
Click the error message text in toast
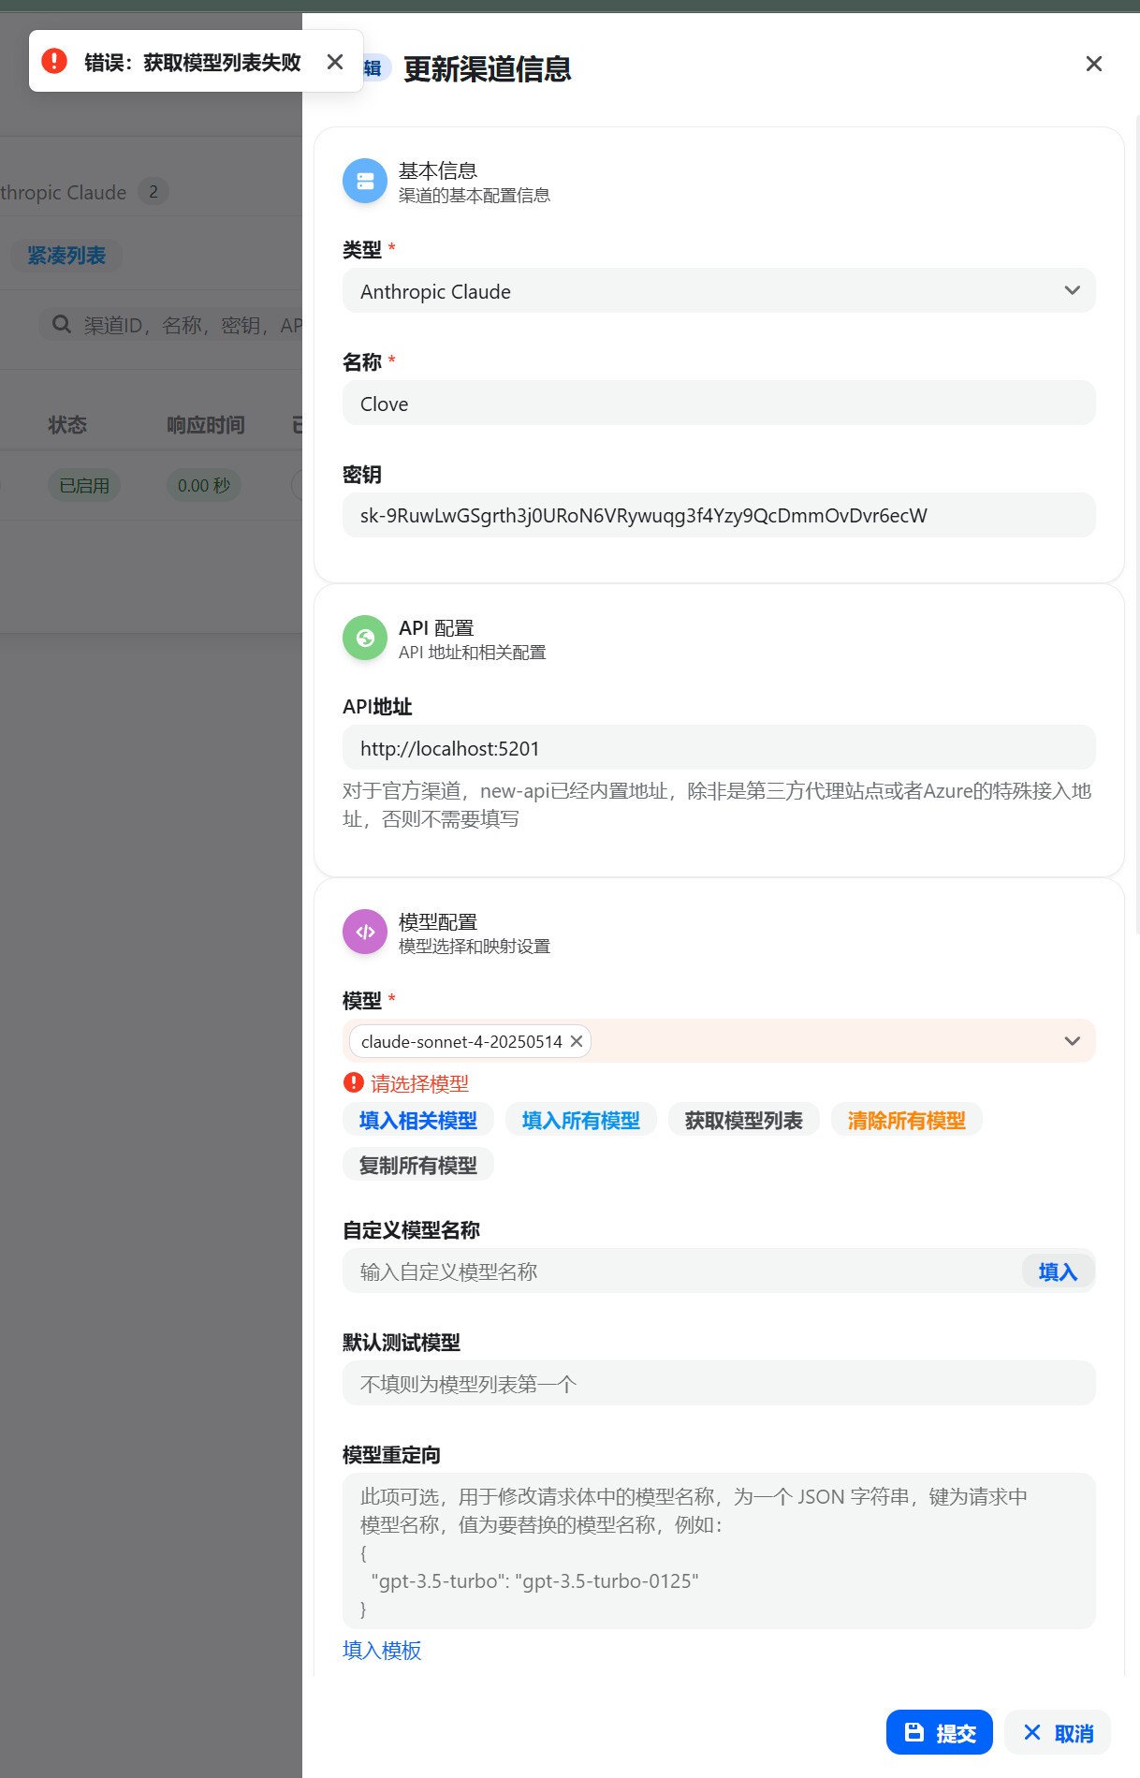[193, 62]
